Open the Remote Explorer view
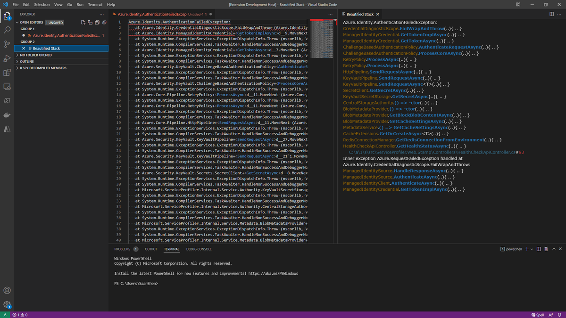 click(x=7, y=87)
